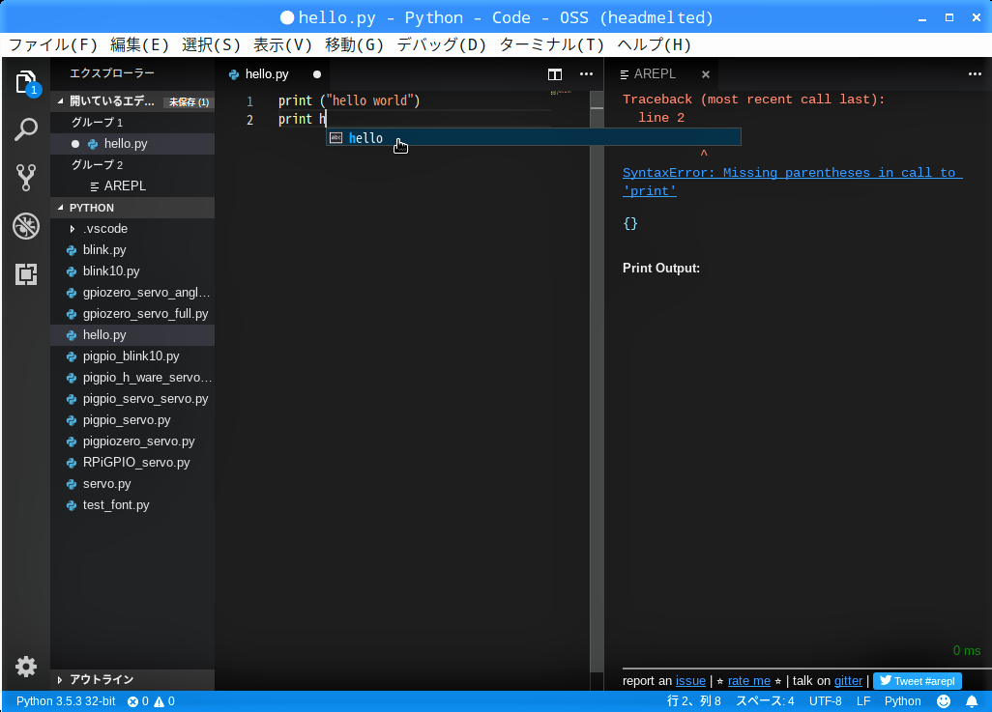992x712 pixels.
Task: Open pigpio_blink10.py file
Action: coord(132,356)
